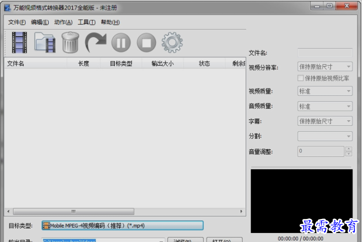Open the 目标类型 format dropdown

coord(123,225)
